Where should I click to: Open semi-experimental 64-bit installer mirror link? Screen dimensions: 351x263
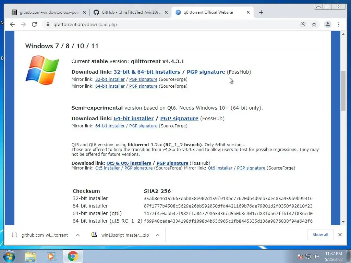[x=110, y=126]
